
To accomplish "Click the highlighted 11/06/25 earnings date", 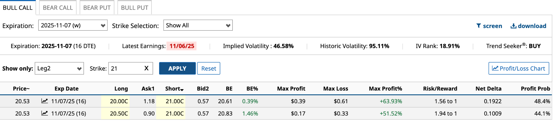I will (x=182, y=46).
